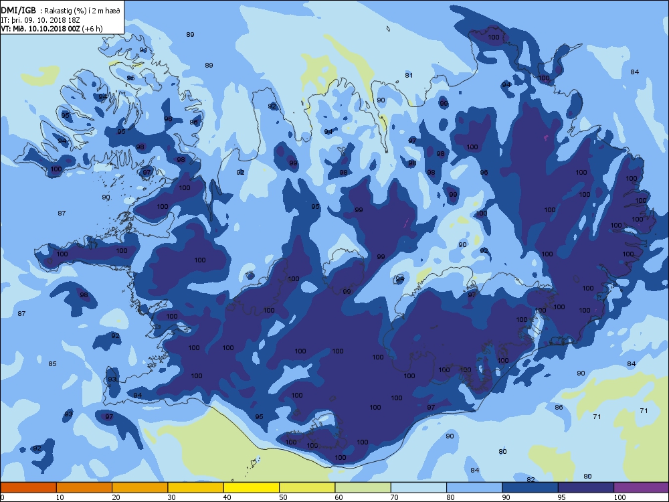669x502 pixels.
Task: Click the legend tick label 50
Action: coord(283,497)
